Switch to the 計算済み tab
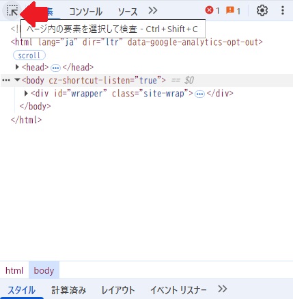The width and height of the screenshot is (293, 299). (68, 290)
